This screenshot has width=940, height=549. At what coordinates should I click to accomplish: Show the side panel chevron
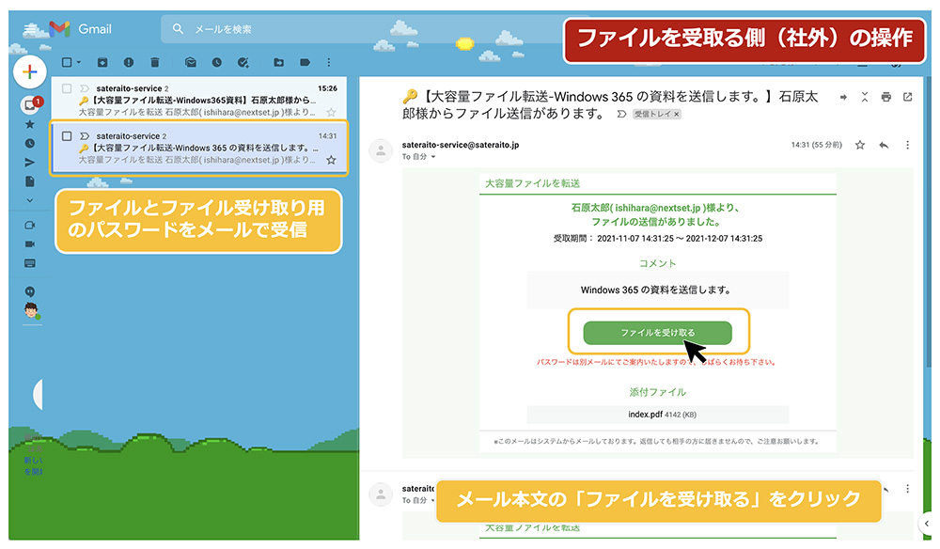click(928, 524)
